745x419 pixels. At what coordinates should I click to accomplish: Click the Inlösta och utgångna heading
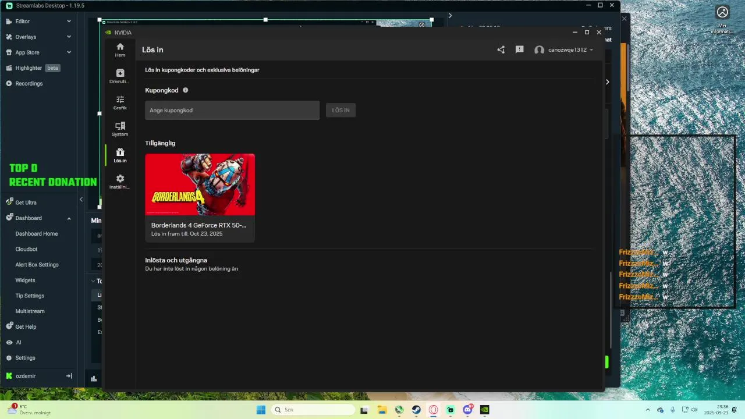coord(176,260)
